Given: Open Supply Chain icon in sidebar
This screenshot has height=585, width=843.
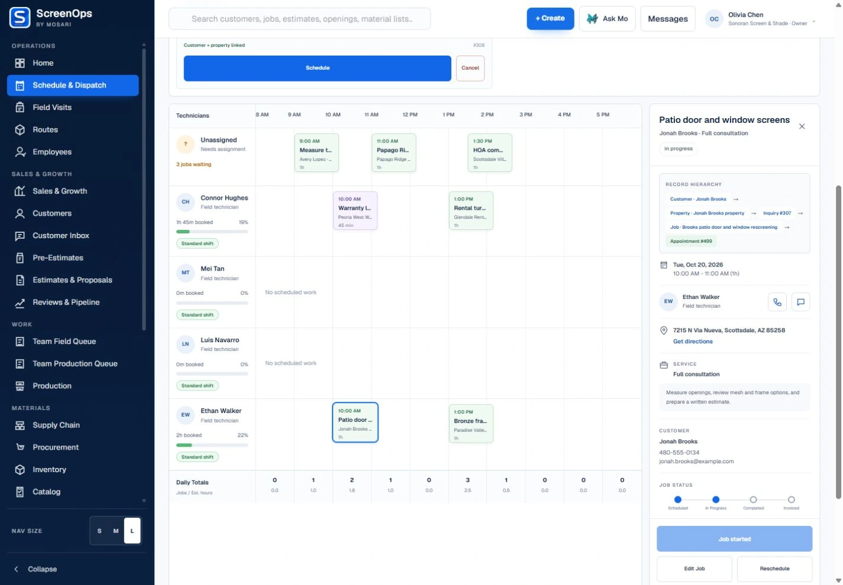Looking at the screenshot, I should 20,425.
